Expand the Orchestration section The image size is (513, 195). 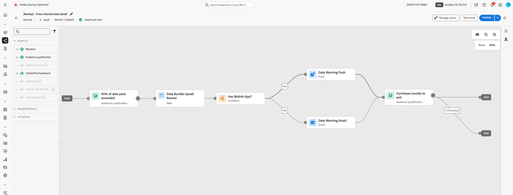click(x=14, y=109)
